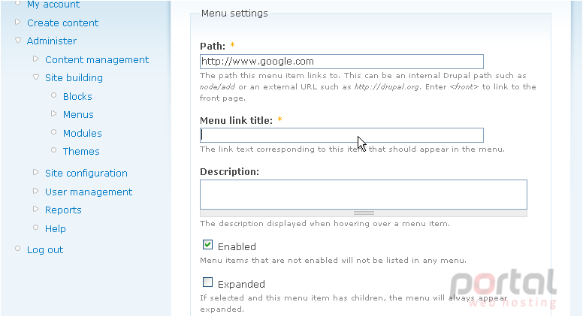Image resolution: width=583 pixels, height=317 pixels.
Task: Open the Help link
Action: 56,229
